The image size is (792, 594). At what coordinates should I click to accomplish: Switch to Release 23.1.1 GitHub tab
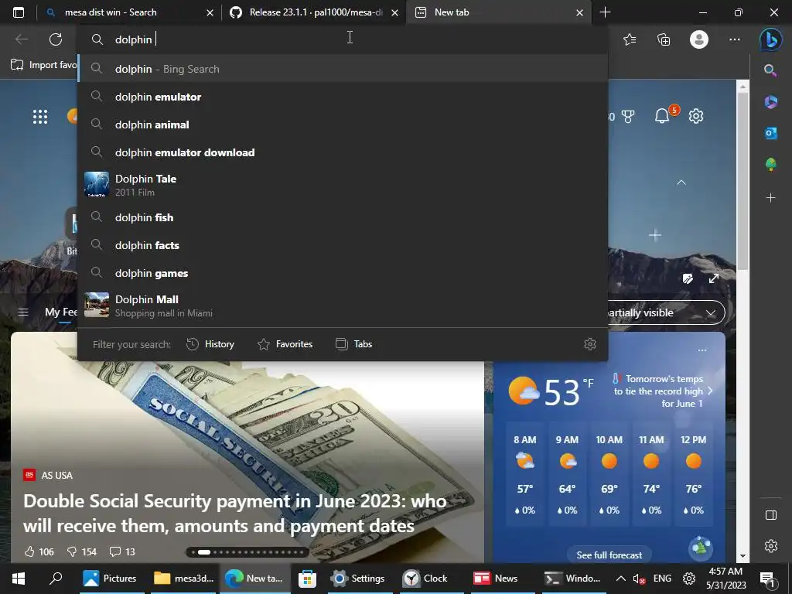pyautogui.click(x=316, y=12)
